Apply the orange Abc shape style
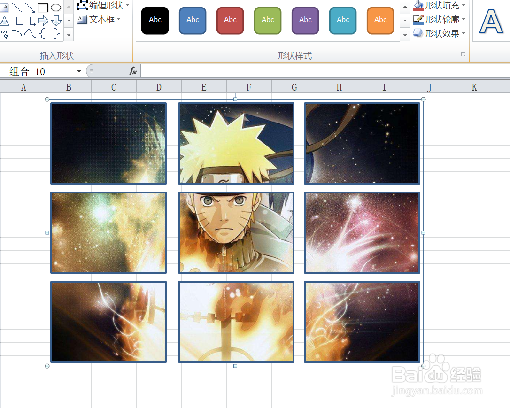Image resolution: width=510 pixels, height=408 pixels. point(380,21)
